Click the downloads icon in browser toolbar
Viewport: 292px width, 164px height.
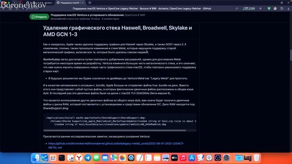click(288, 9)
